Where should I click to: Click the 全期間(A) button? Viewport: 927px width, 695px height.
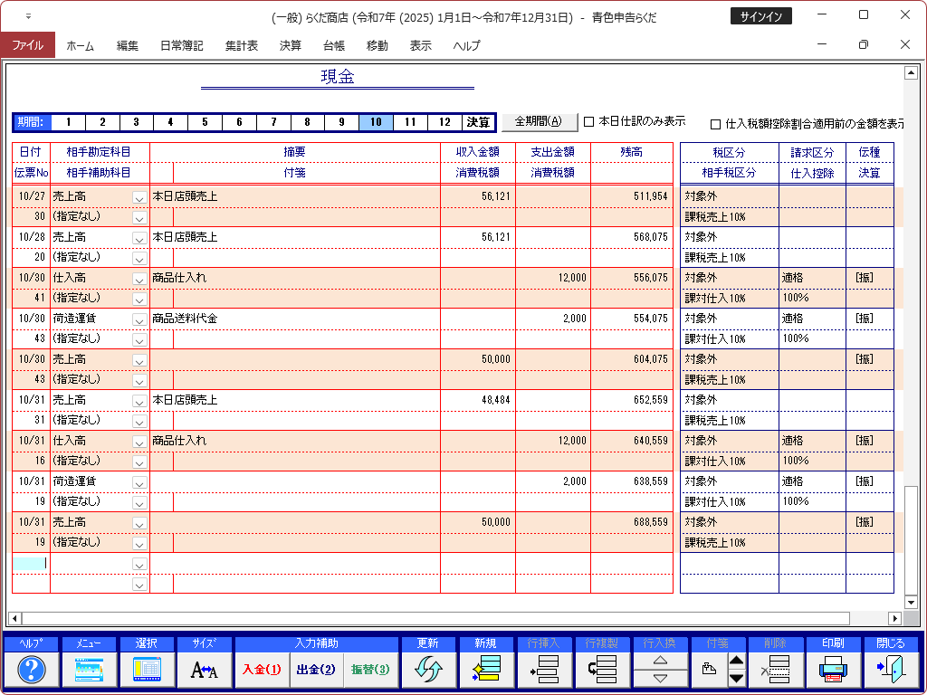(x=539, y=122)
